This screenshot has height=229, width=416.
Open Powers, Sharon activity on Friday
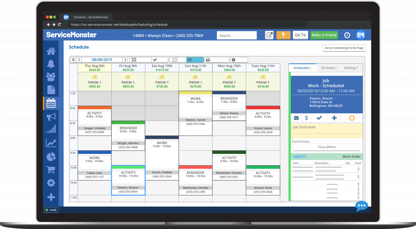point(128,180)
